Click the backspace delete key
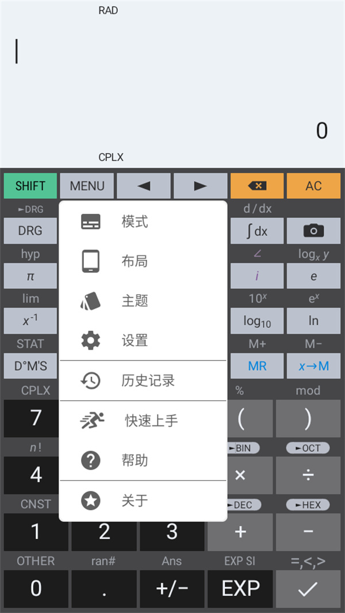 [x=257, y=186]
